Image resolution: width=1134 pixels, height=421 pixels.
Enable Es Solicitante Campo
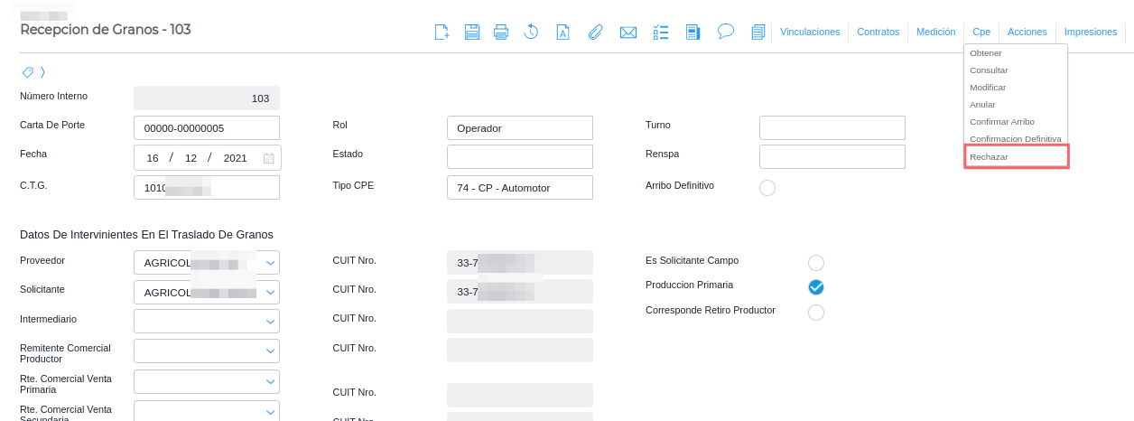(816, 263)
